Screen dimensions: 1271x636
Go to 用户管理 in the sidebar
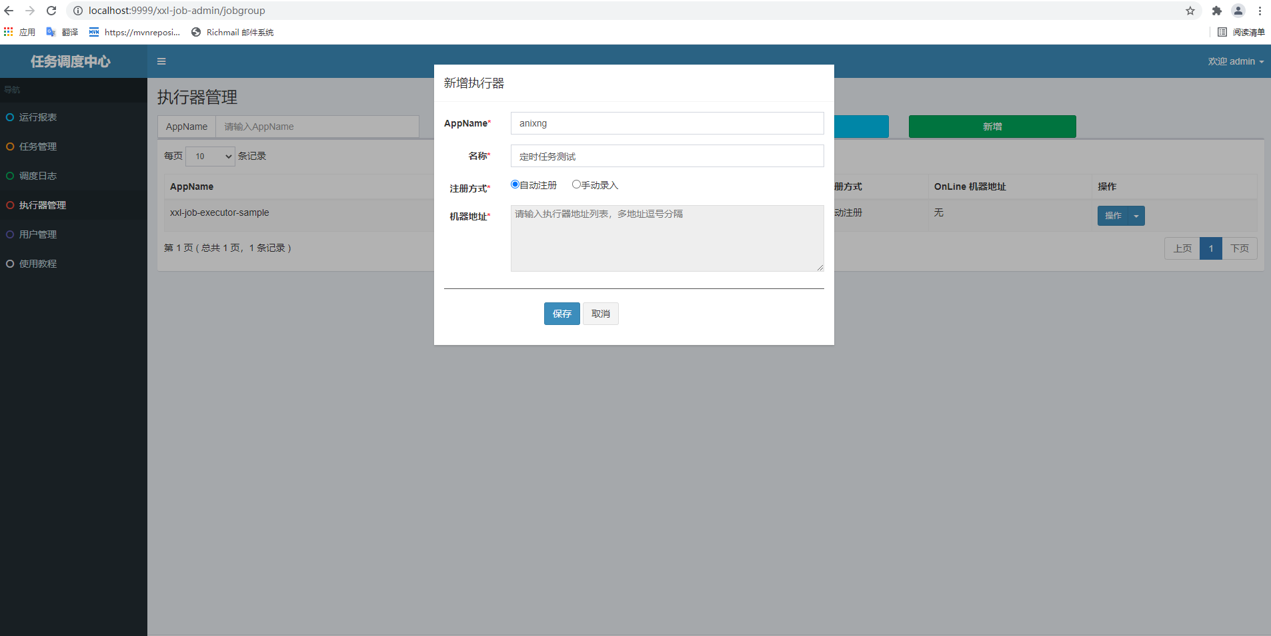click(x=73, y=234)
